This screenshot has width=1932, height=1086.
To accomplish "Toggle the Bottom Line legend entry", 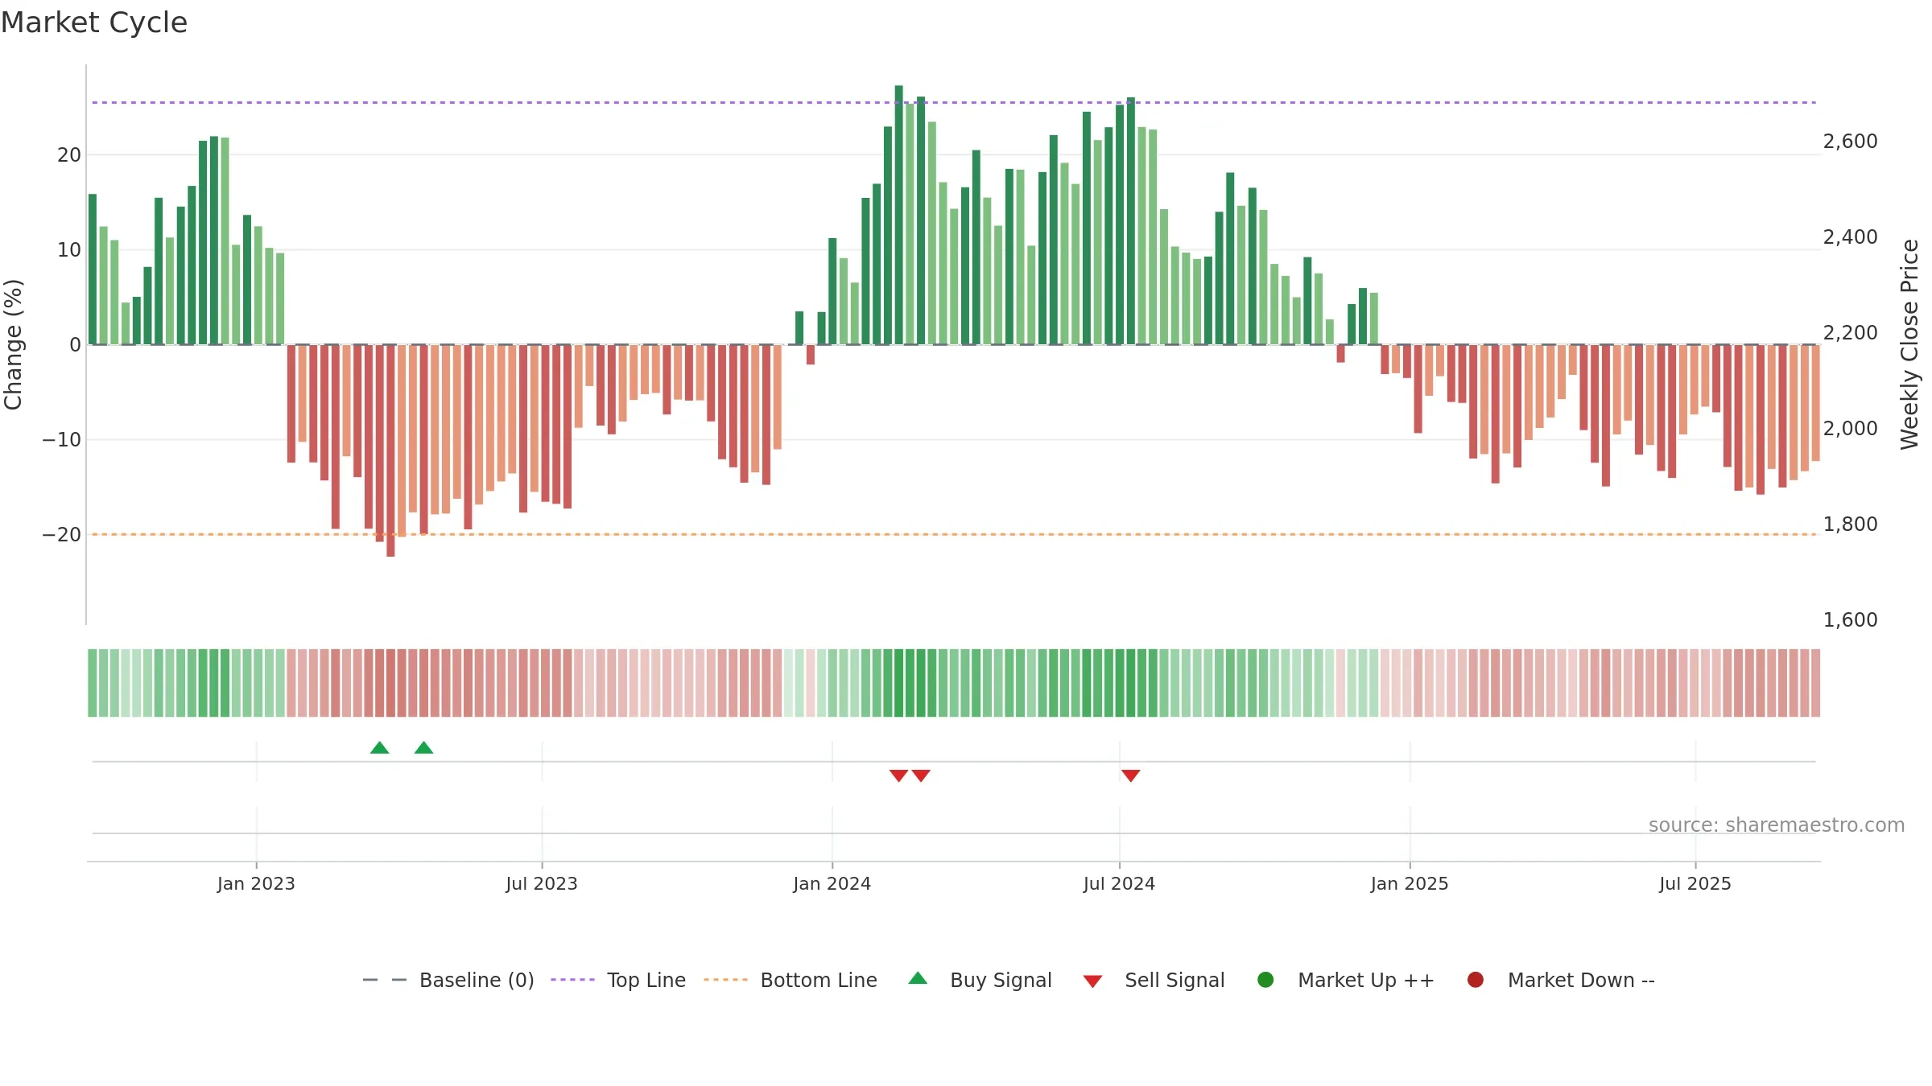I will (x=791, y=980).
